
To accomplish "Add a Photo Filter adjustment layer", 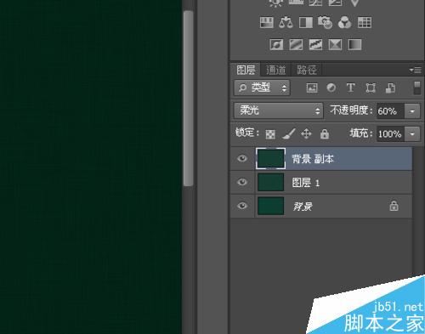I will click(325, 22).
